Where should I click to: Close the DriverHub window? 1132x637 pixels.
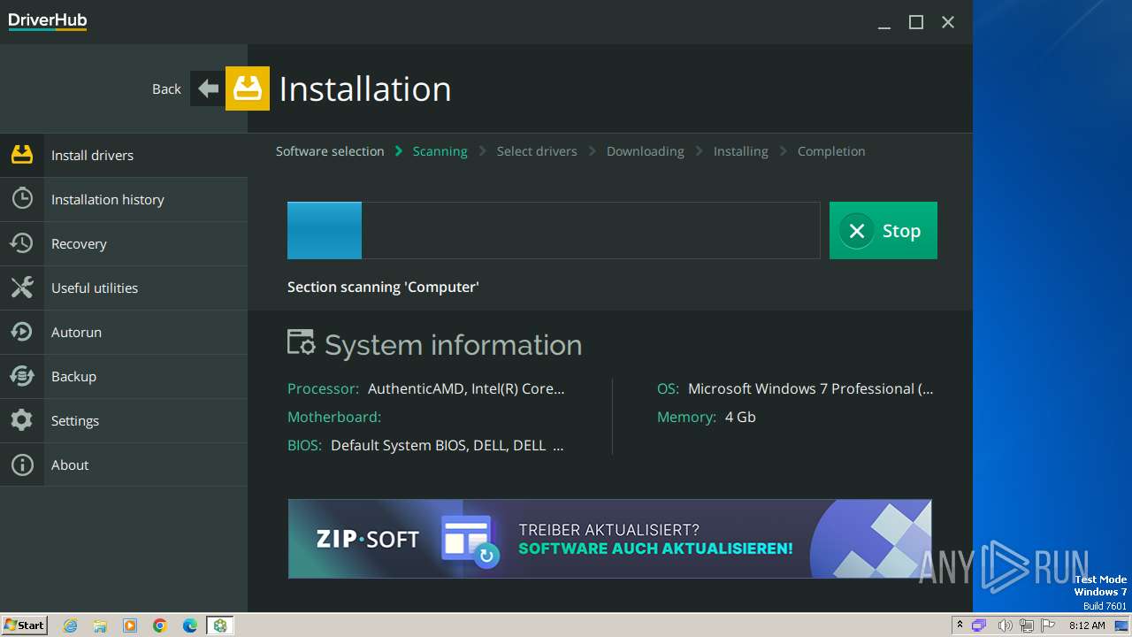(948, 22)
